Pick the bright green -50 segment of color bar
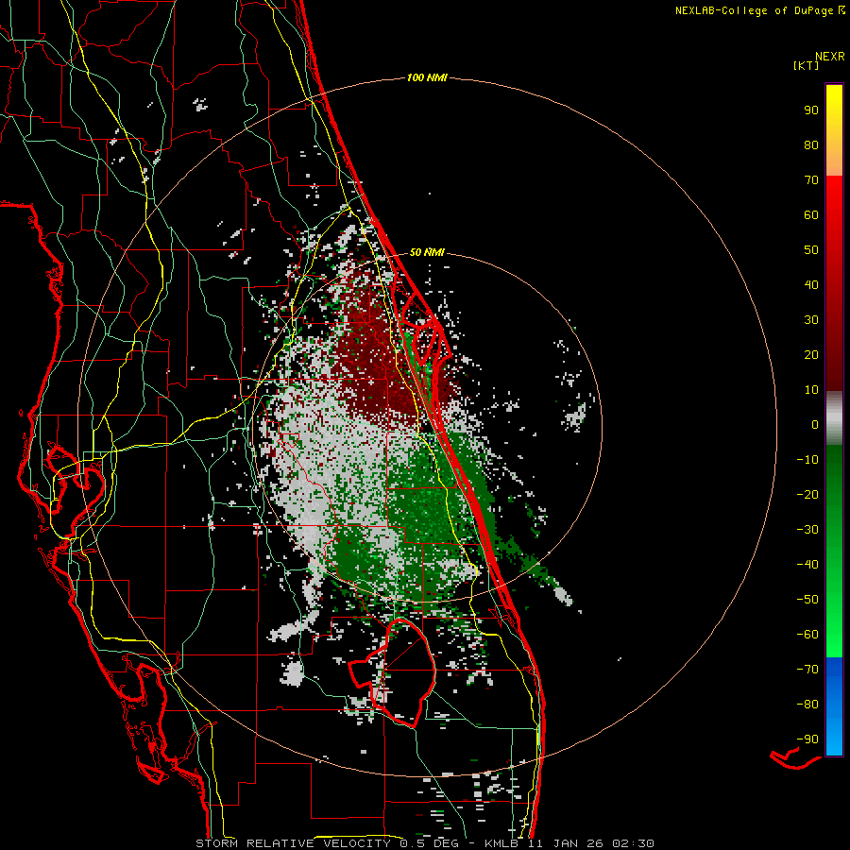850x850 pixels. 834,600
